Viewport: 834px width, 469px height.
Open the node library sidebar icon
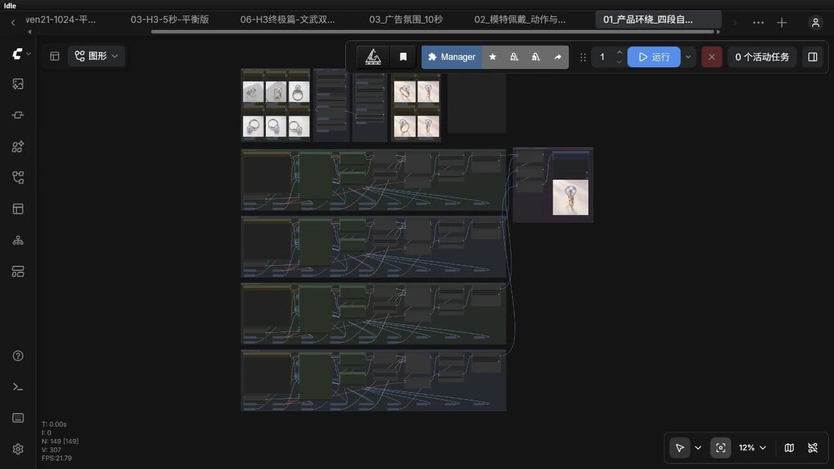point(18,147)
